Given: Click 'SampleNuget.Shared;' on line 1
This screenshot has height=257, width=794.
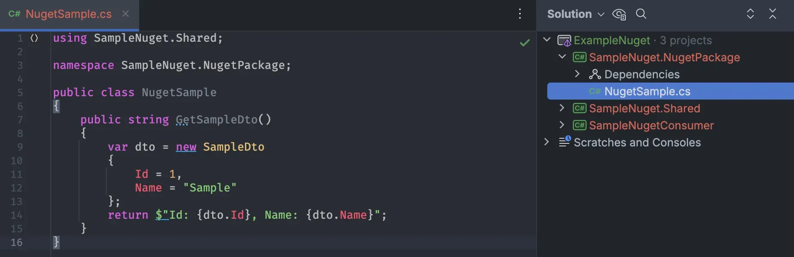Looking at the screenshot, I should coord(158,38).
